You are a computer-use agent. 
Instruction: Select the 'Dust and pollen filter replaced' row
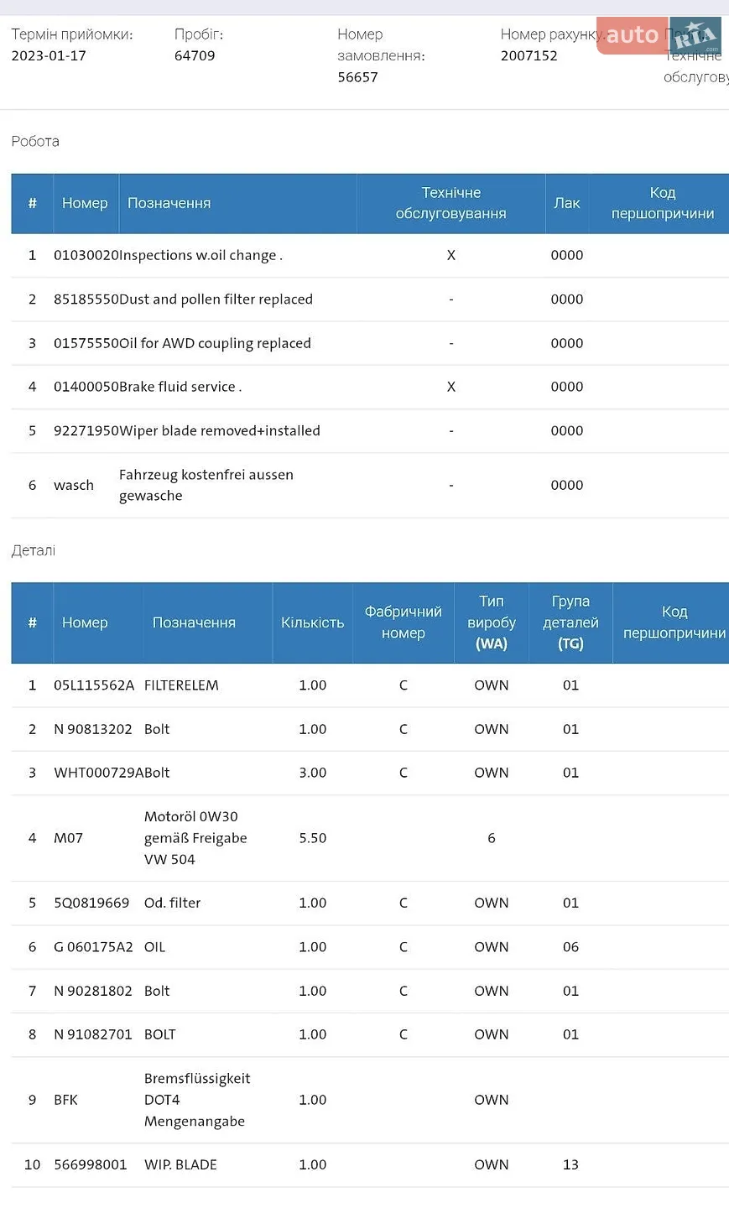point(370,299)
